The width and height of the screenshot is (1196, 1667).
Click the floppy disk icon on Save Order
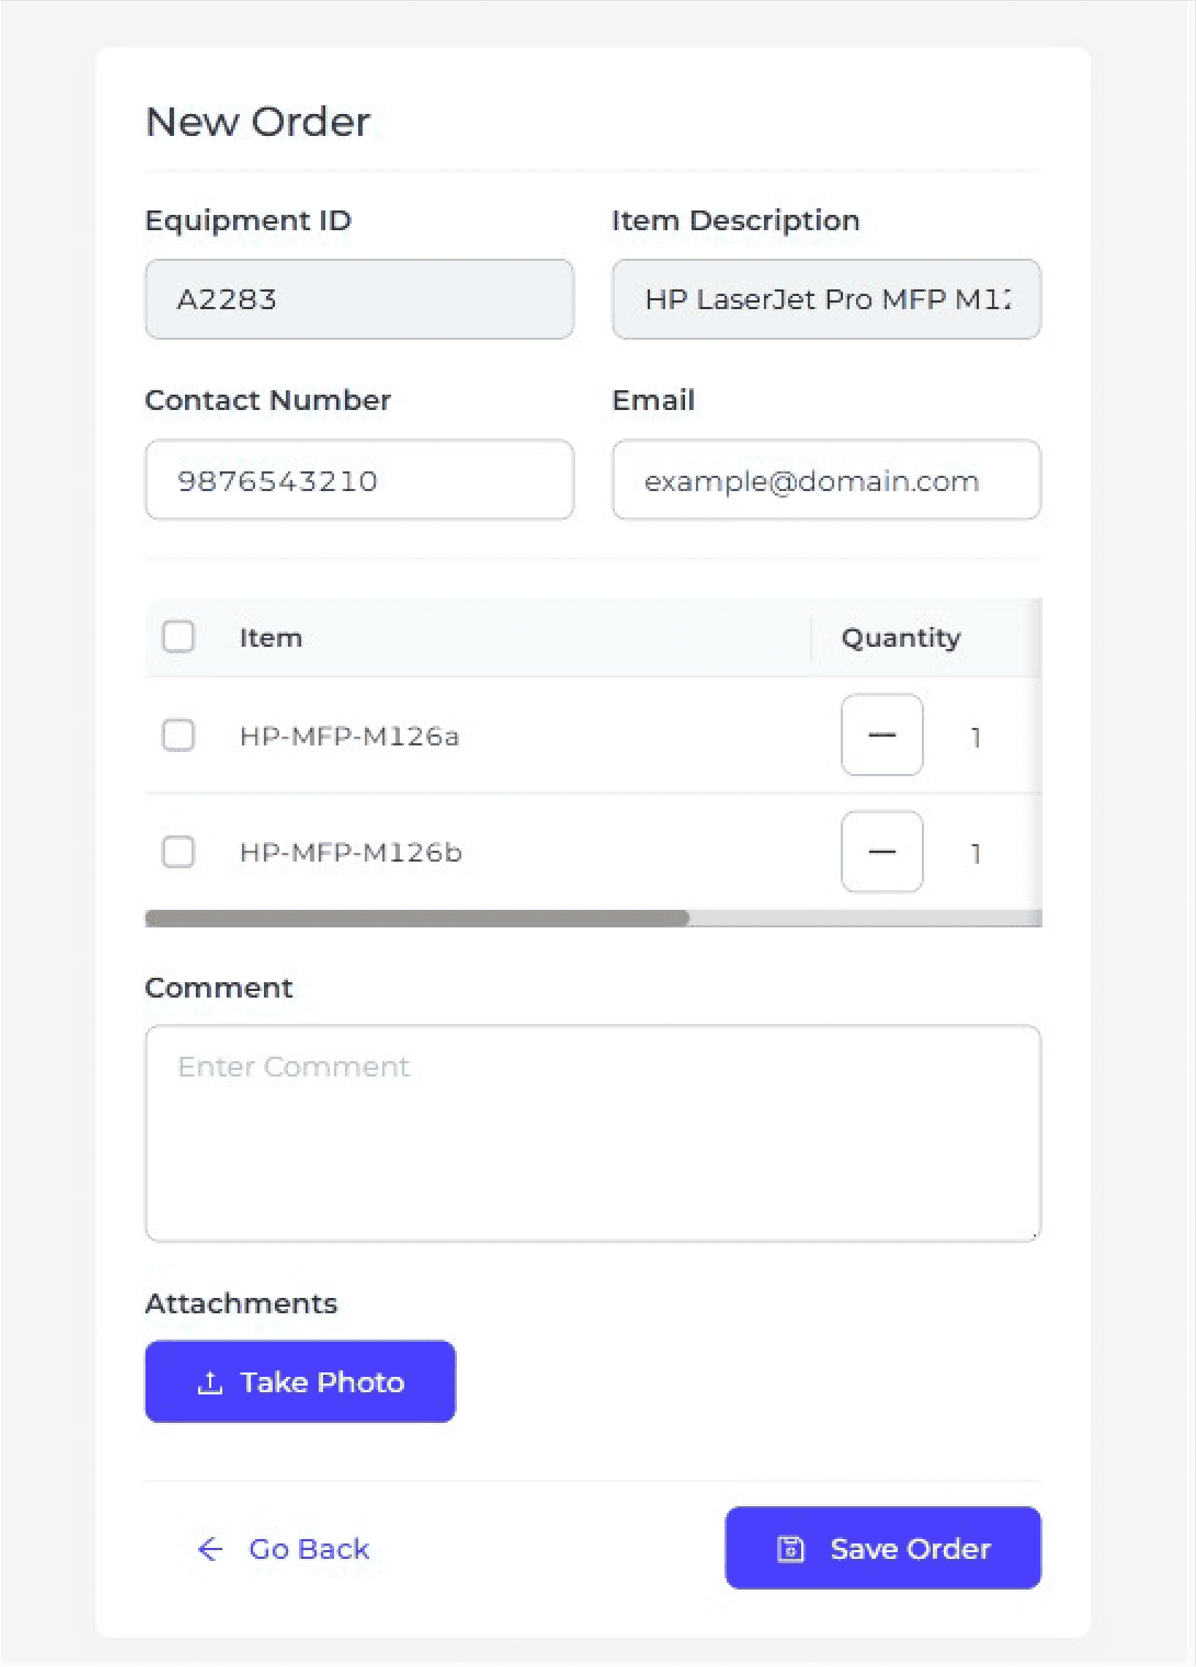tap(791, 1549)
